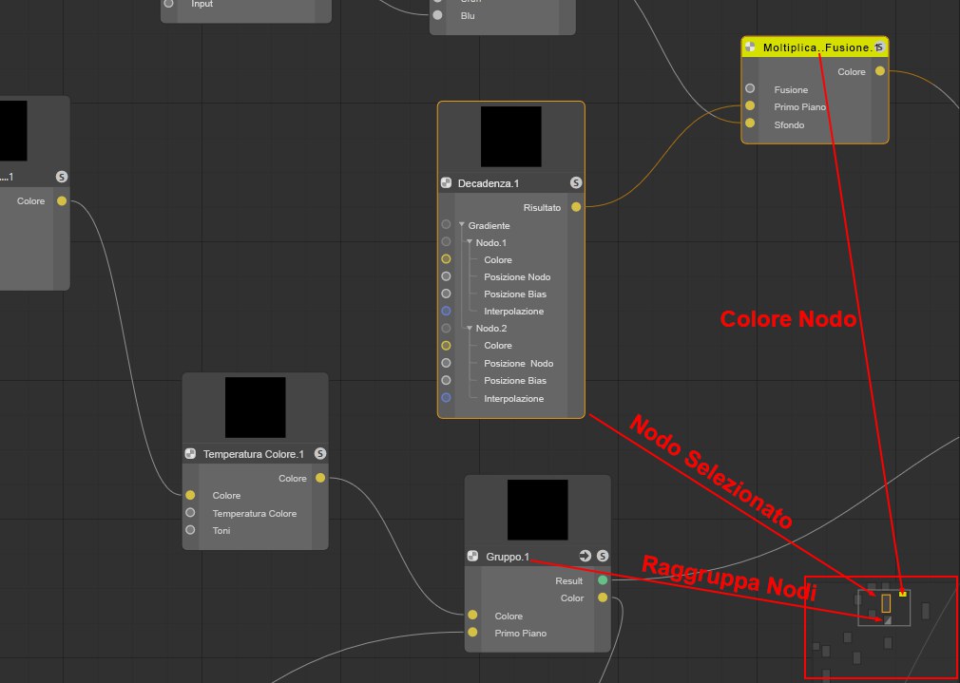Click the Toni label in Temperatura Colore.1
This screenshot has height=683, width=960.
click(221, 531)
